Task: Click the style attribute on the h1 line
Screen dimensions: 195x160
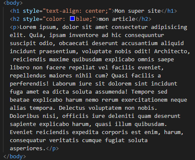Action: [31, 11]
